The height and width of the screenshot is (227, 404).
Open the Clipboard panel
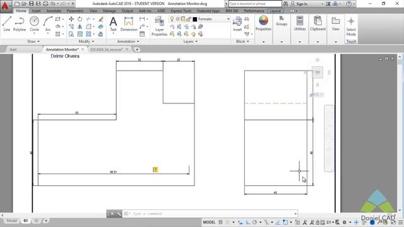[x=318, y=23]
